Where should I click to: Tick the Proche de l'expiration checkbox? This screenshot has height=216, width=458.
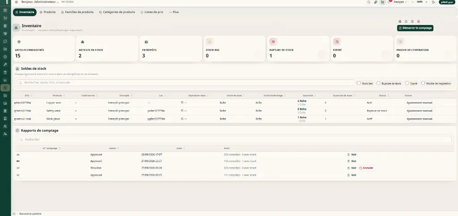(x=423, y=83)
